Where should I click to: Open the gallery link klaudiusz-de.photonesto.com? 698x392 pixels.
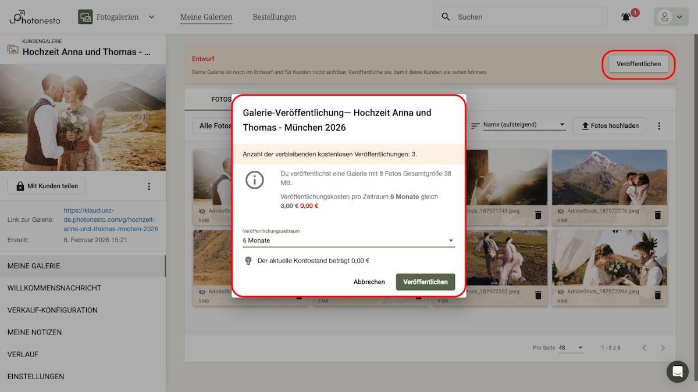pyautogui.click(x=111, y=220)
